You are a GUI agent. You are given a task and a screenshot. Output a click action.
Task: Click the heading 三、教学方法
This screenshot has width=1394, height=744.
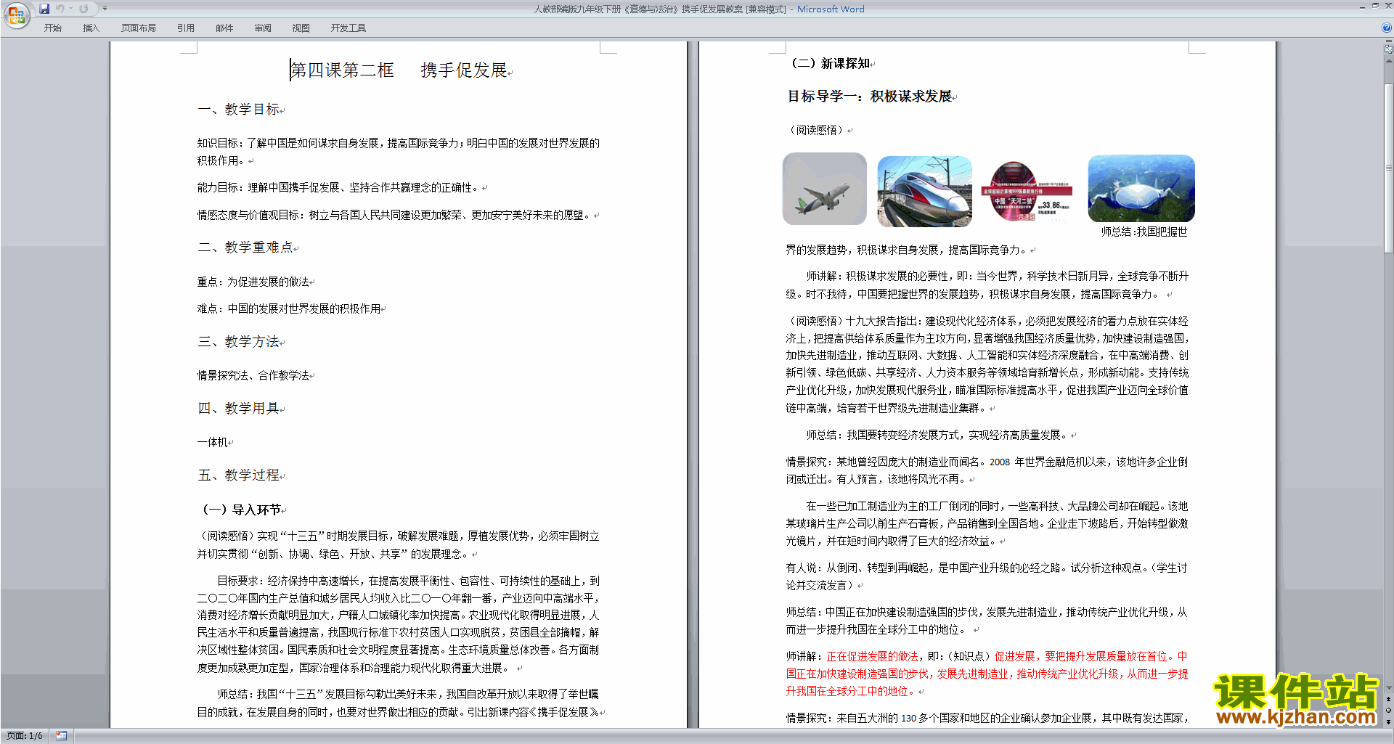(x=239, y=342)
